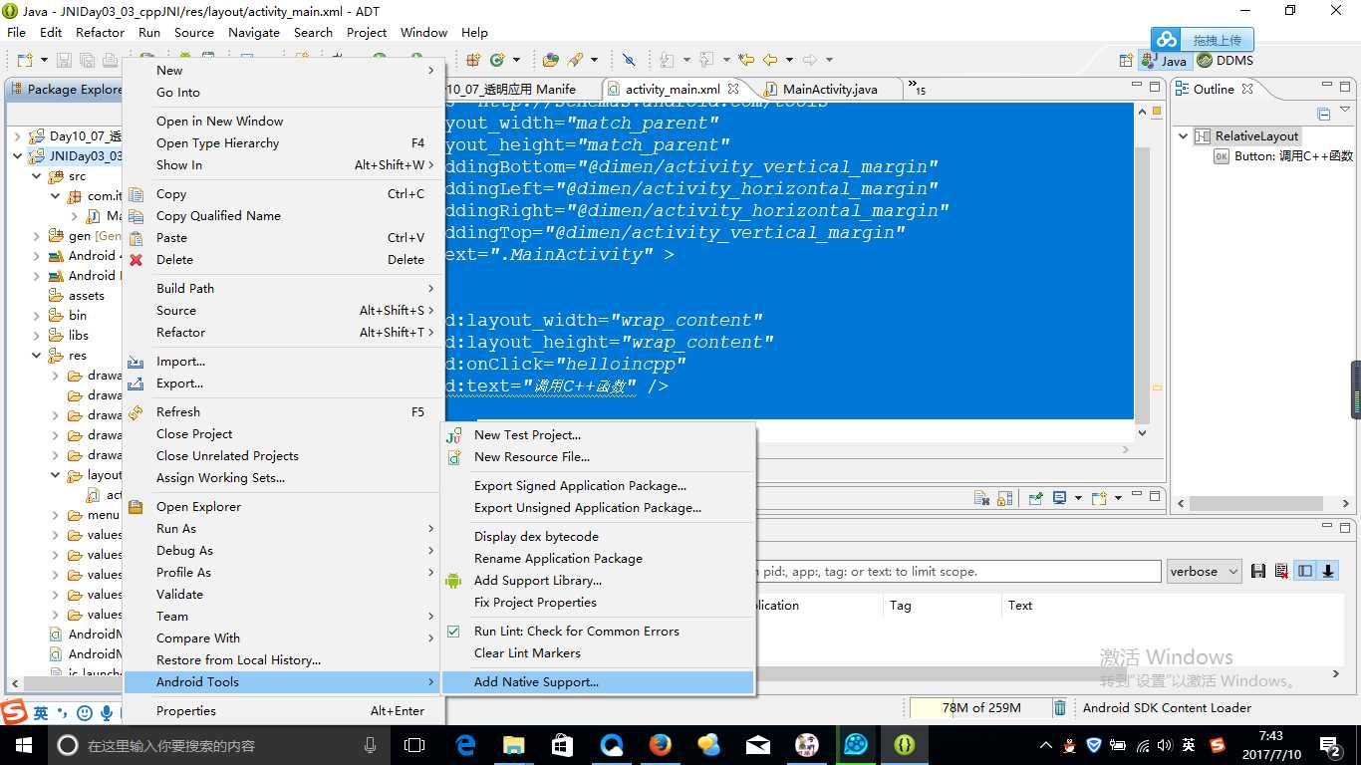Click the Pin Console icon
Screen dimensions: 1361x765
pyautogui.click(x=1036, y=498)
